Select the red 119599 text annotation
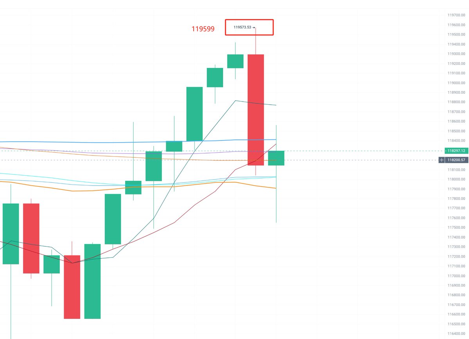The image size is (469, 339). [203, 29]
